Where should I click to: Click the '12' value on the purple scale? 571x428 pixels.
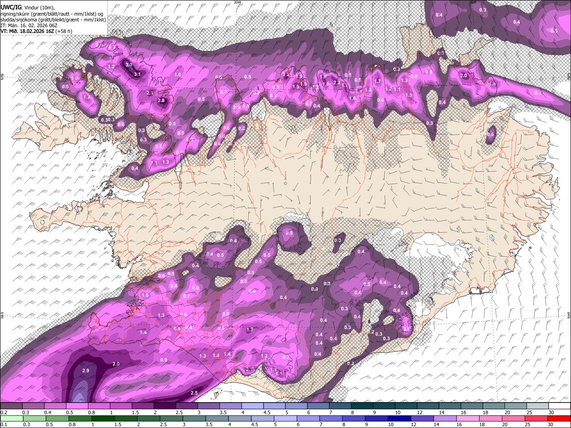click(419, 412)
